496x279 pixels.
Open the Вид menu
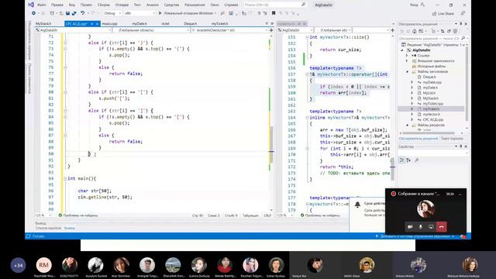72,5
